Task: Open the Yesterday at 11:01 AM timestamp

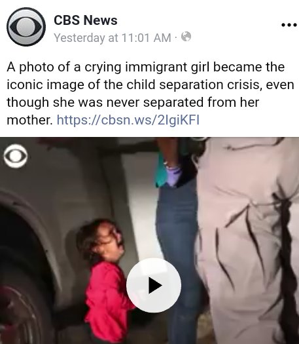Action: click(x=113, y=37)
